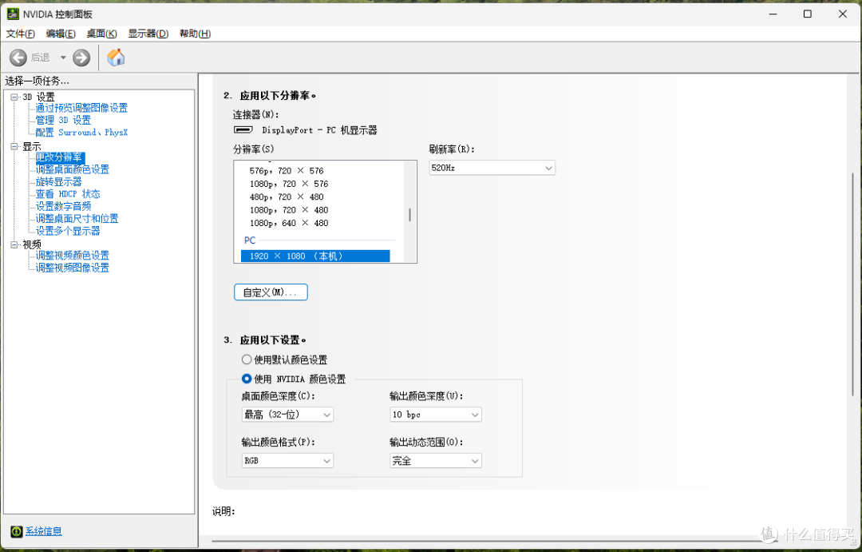Open the 显示器(D) menu
862x552 pixels.
coord(148,34)
